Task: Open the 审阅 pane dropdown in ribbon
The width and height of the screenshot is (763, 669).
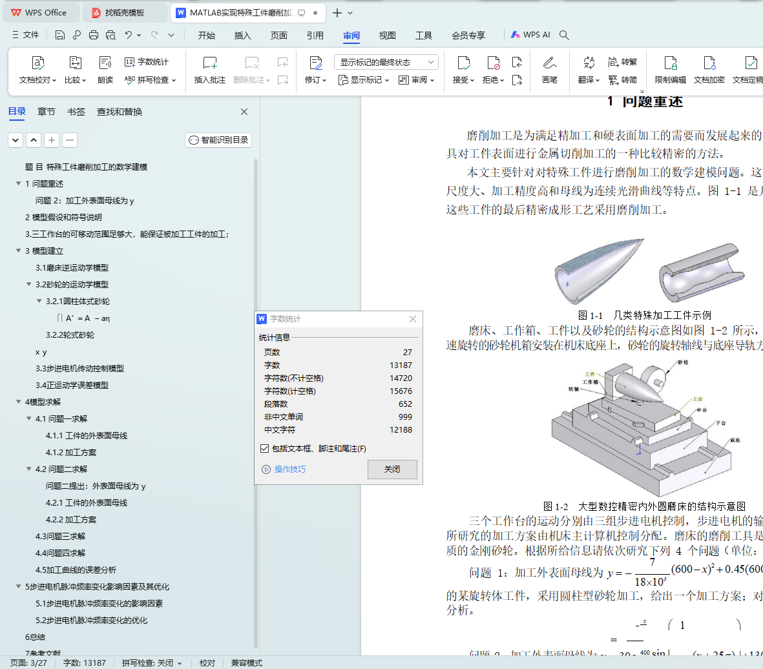Action: pos(416,80)
